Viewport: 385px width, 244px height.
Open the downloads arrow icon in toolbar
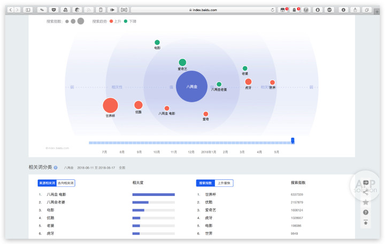(x=343, y=10)
